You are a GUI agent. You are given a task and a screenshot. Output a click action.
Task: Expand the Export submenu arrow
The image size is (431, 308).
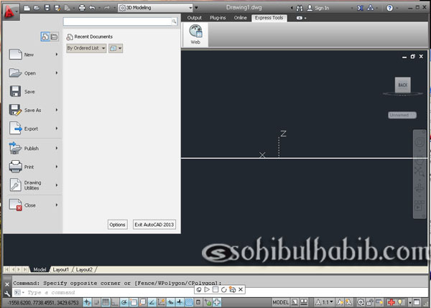click(x=57, y=129)
